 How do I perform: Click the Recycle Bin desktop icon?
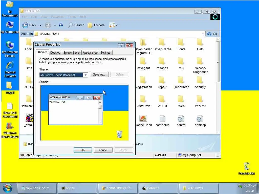coord(246,168)
